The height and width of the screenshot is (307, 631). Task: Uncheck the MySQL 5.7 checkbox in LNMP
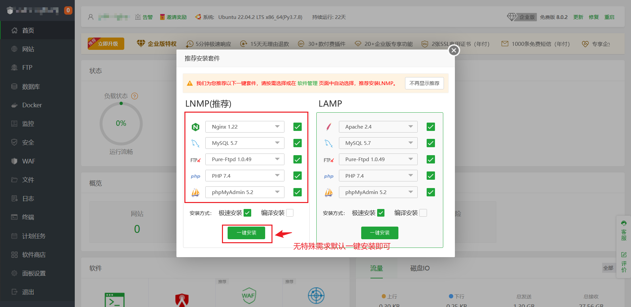click(x=297, y=143)
